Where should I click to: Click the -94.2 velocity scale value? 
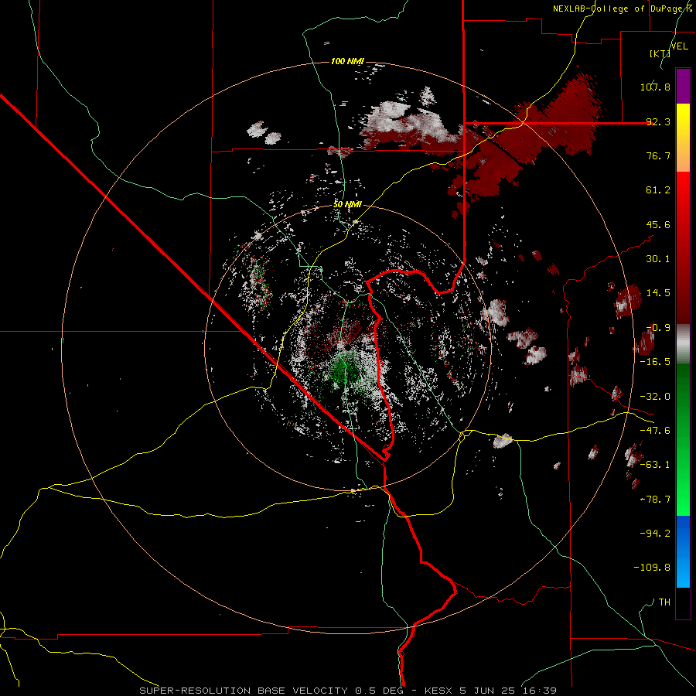point(655,534)
